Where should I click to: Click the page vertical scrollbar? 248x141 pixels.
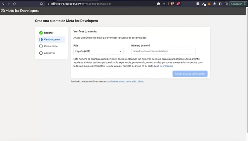click(x=247, y=70)
